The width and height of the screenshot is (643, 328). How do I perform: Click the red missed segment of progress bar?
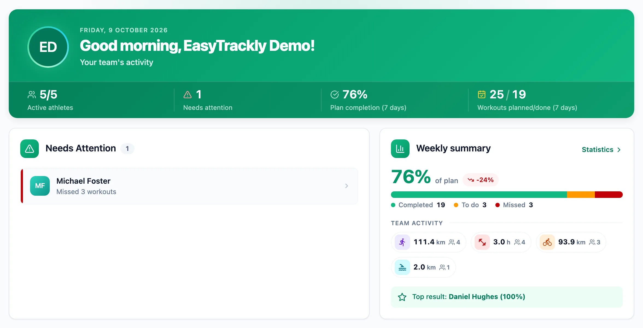(609, 195)
